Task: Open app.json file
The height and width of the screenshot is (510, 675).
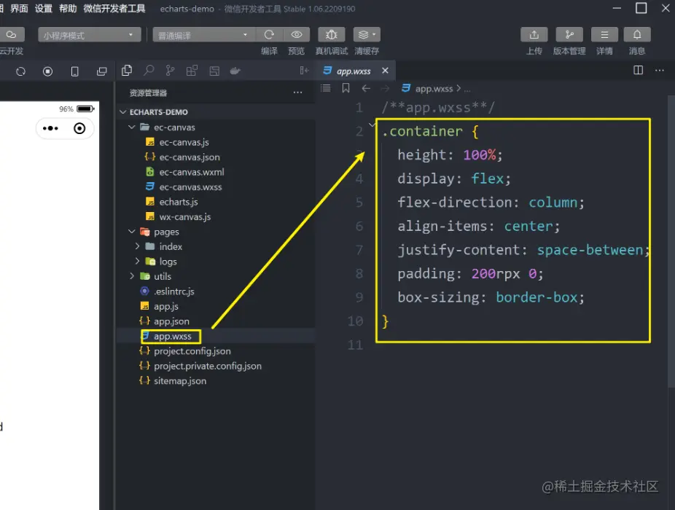Action: [171, 321]
